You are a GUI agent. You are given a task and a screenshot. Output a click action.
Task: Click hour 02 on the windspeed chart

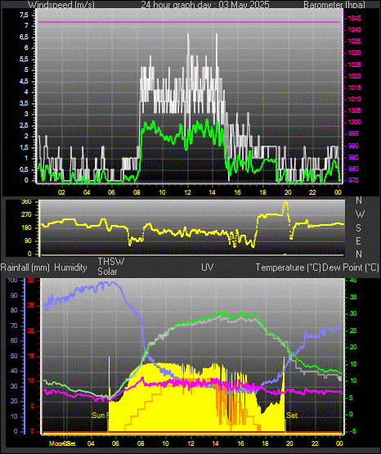[x=61, y=192]
